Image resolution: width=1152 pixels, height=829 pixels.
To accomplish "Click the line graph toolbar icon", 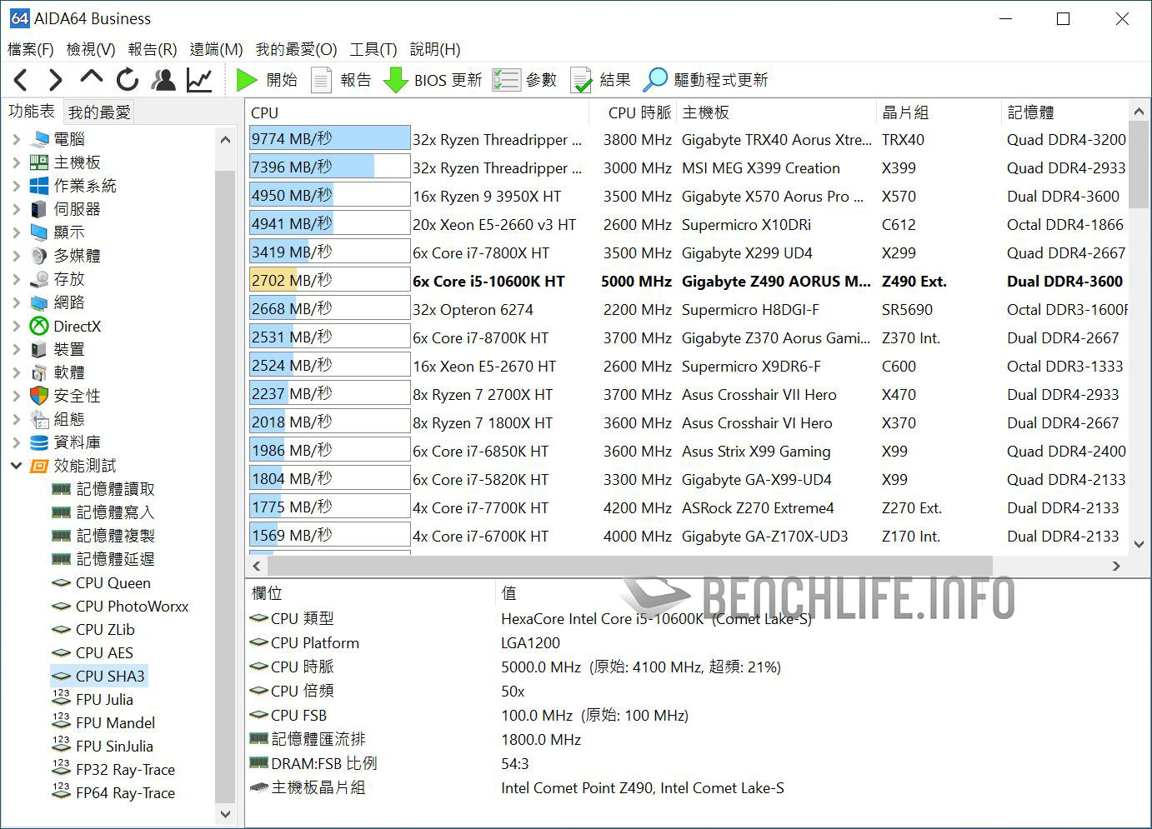I will coord(199,80).
